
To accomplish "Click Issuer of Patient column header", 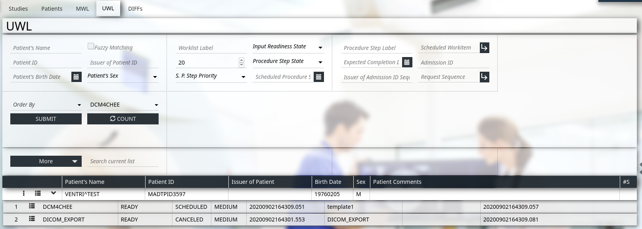I will point(270,182).
